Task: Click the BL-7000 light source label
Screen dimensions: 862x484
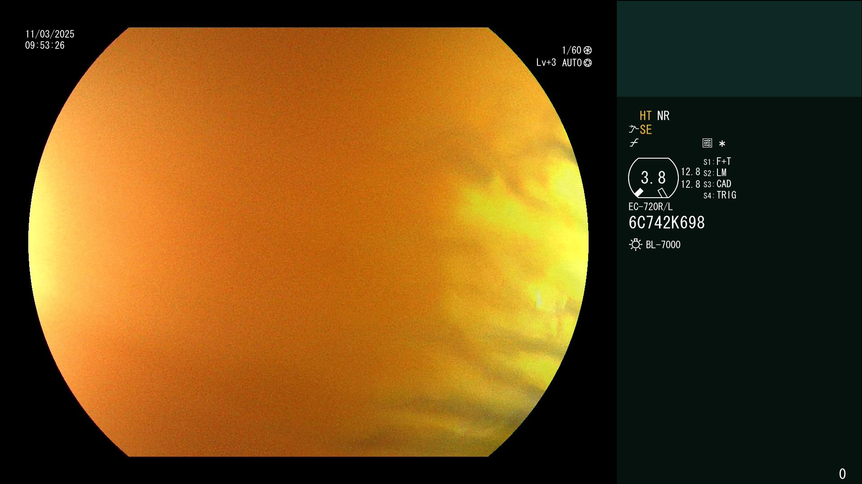Action: (x=663, y=245)
